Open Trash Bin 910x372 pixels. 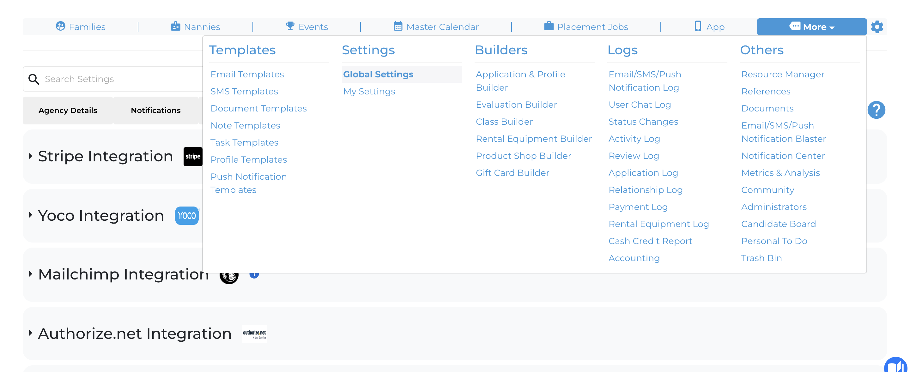click(x=761, y=258)
